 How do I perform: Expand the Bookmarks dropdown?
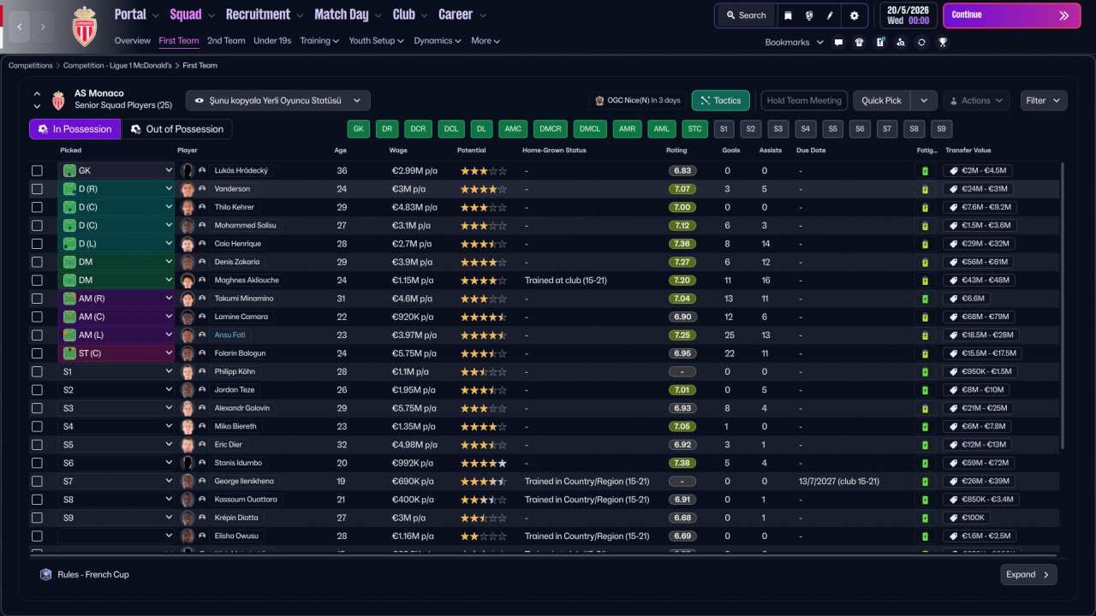tap(795, 42)
